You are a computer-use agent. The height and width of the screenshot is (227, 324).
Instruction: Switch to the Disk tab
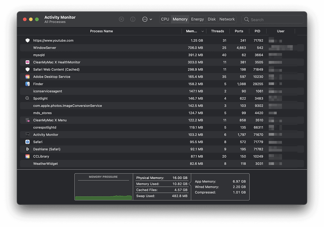[212, 19]
